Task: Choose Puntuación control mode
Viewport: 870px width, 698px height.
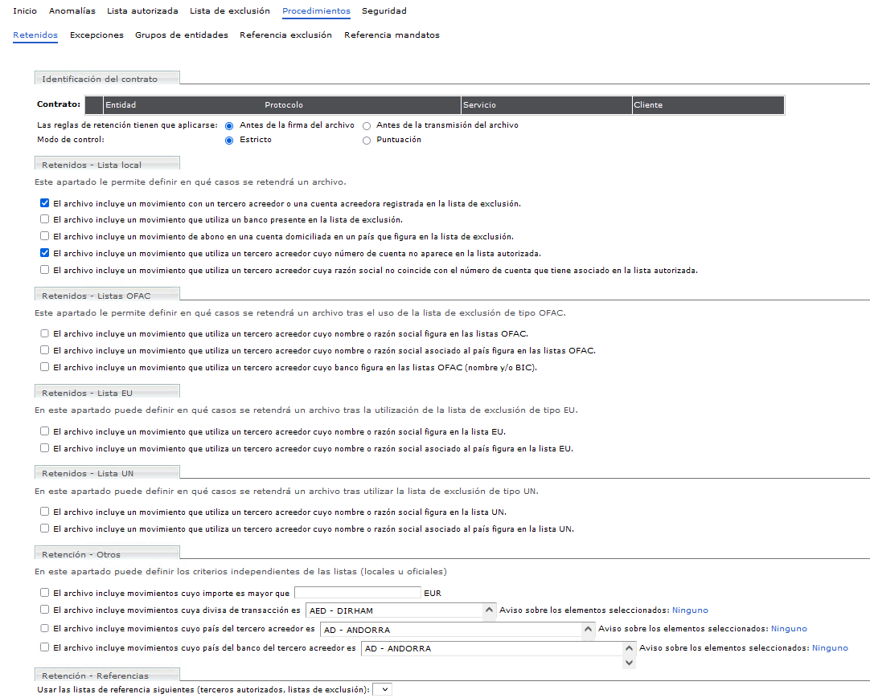Action: [x=367, y=141]
